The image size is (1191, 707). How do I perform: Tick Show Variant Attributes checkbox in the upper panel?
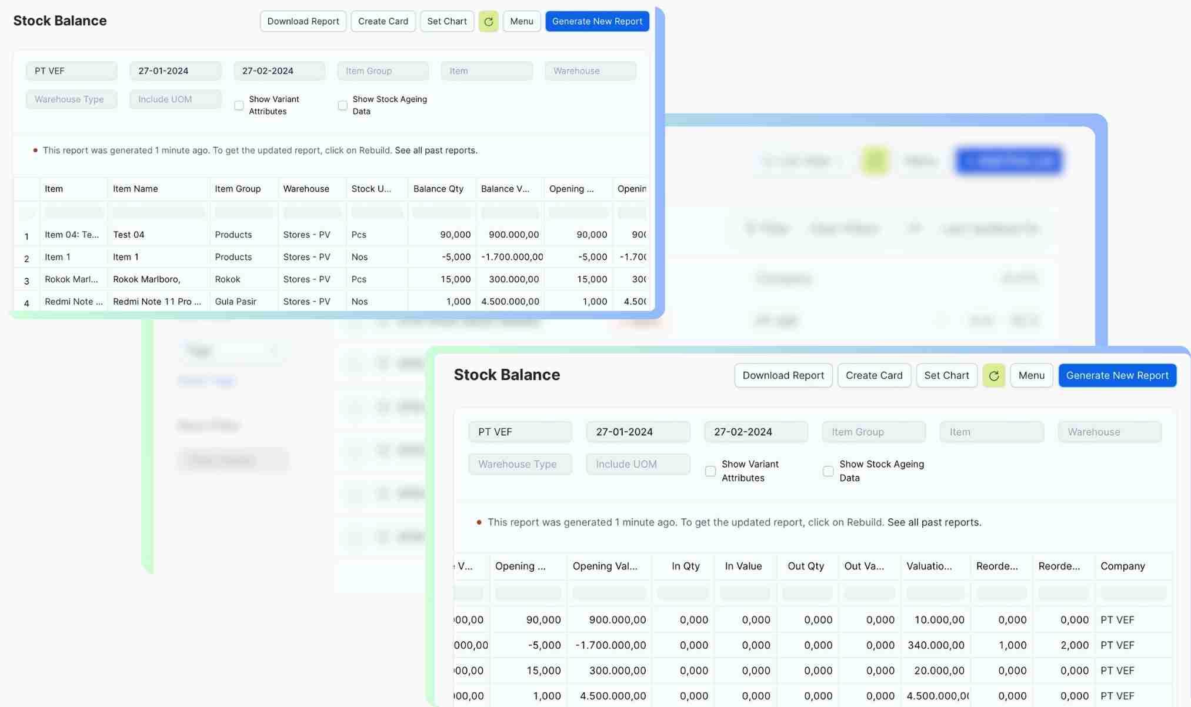click(239, 106)
